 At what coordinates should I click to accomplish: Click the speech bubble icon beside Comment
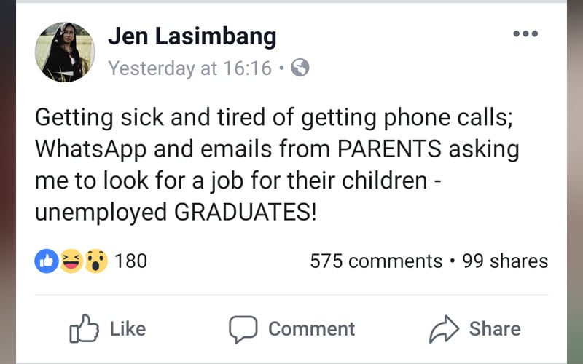point(243,329)
